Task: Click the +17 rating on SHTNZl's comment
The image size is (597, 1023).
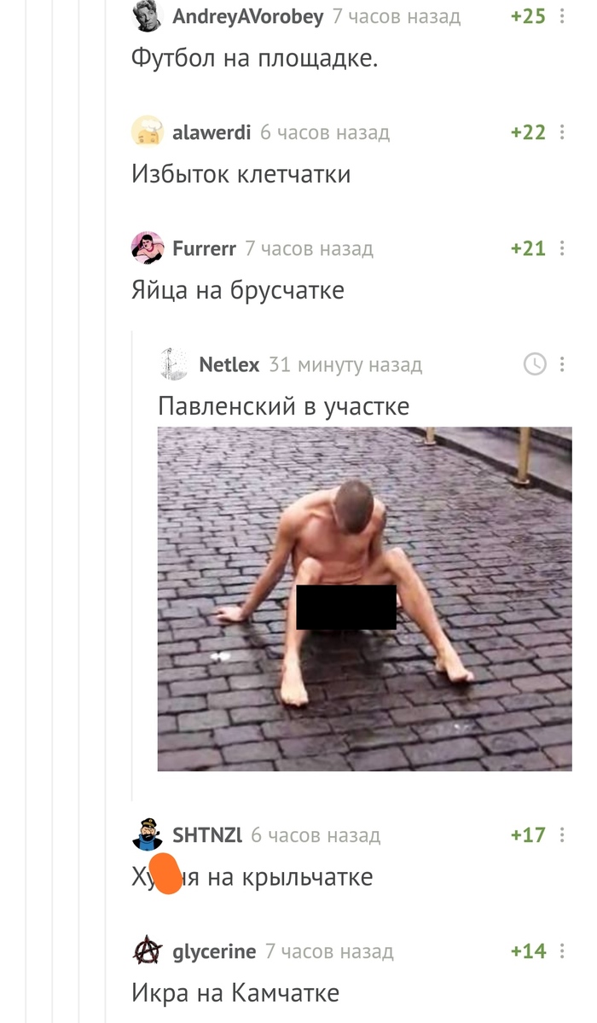Action: (528, 835)
